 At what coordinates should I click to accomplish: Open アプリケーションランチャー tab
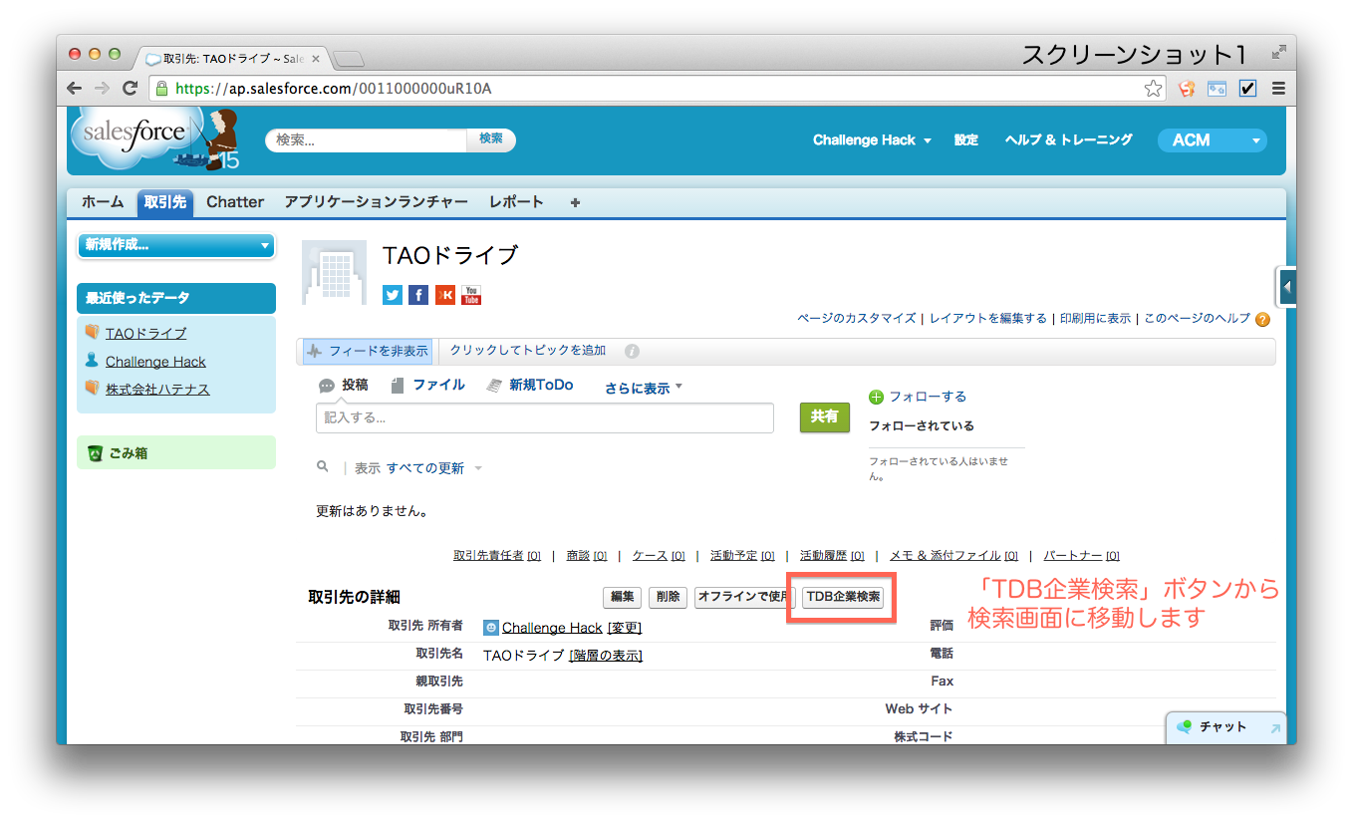point(376,202)
